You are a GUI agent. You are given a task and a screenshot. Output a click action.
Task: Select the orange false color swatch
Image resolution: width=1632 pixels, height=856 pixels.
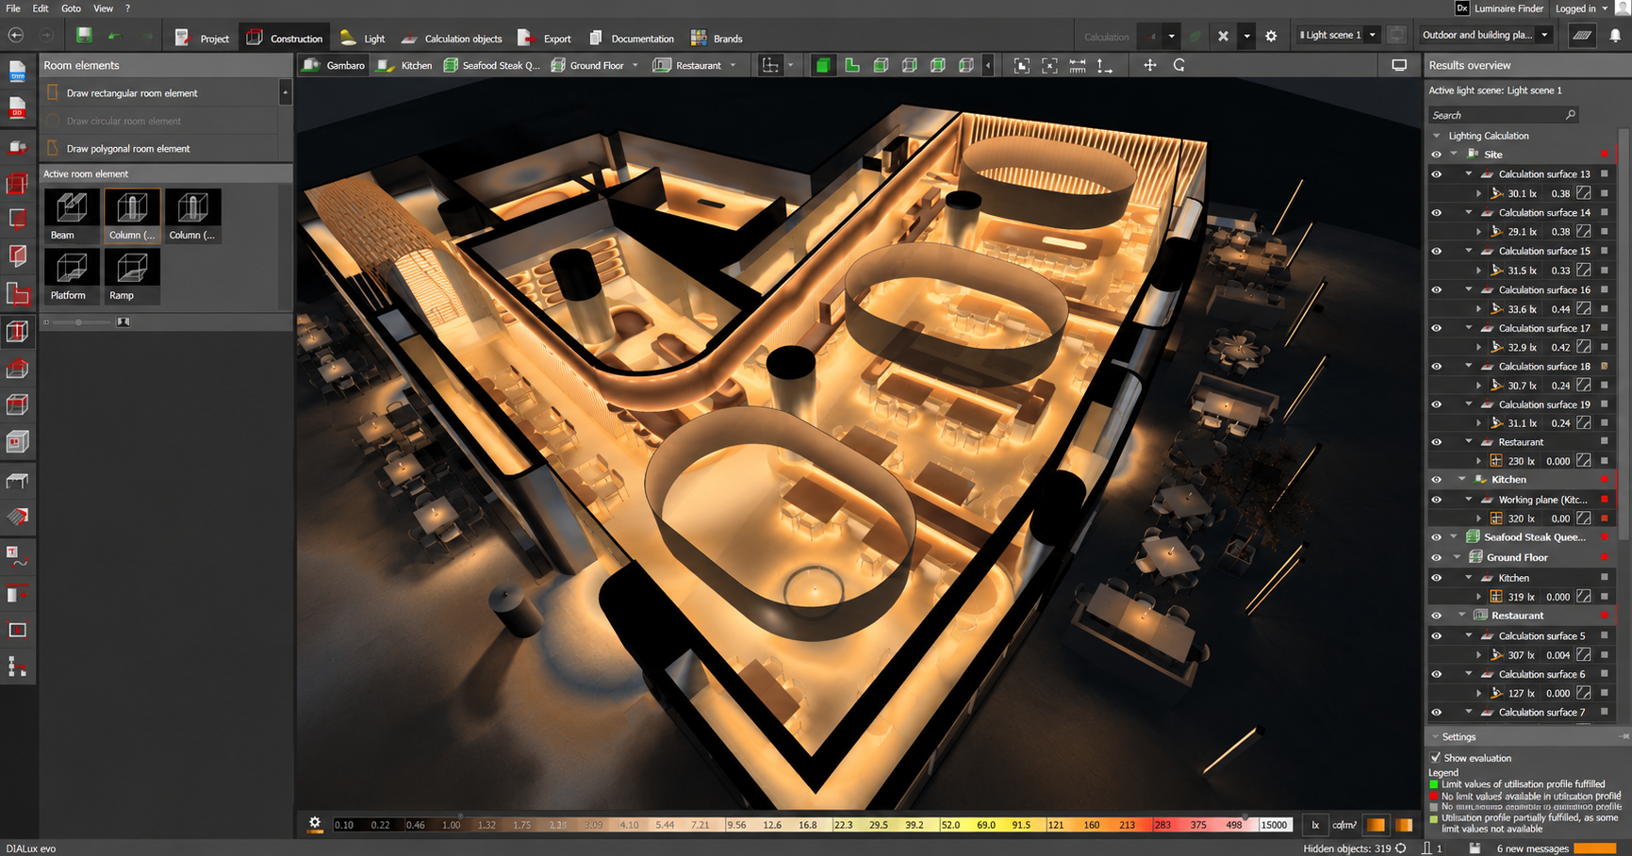pos(1376,825)
